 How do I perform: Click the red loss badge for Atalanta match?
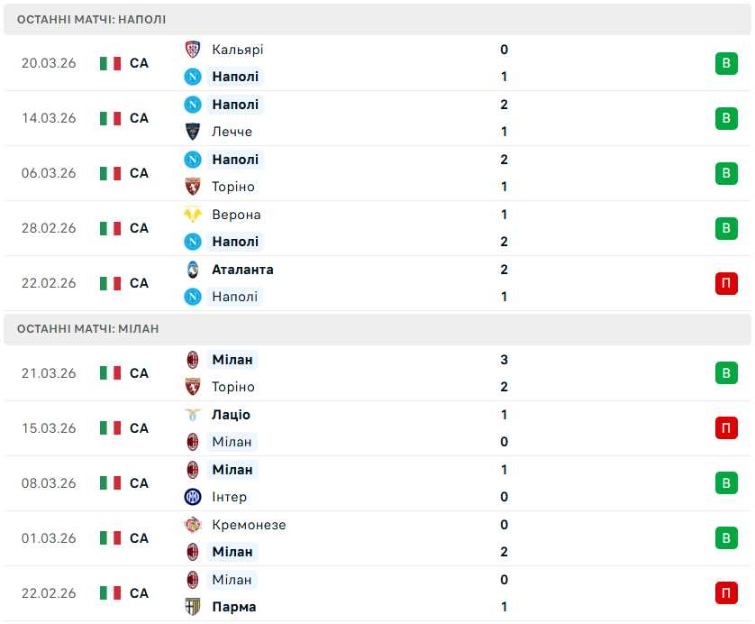tap(726, 283)
